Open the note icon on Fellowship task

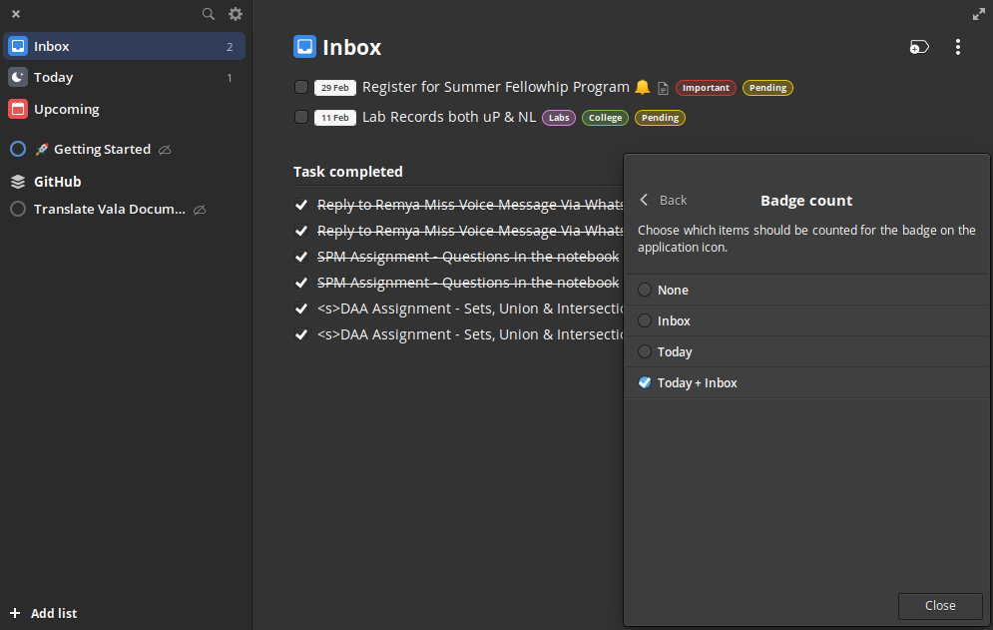click(x=663, y=88)
